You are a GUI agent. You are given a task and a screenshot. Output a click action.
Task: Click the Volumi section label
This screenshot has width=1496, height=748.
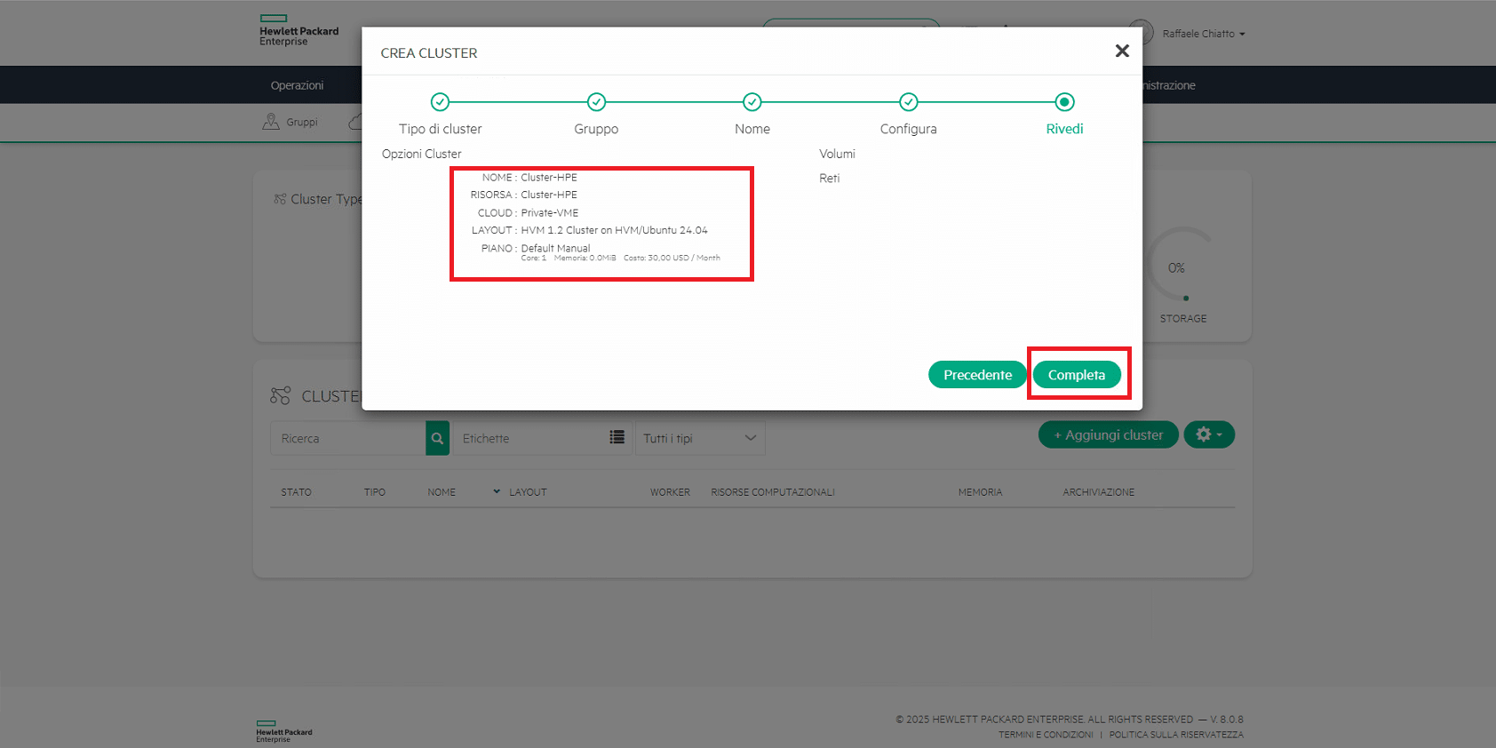(x=837, y=154)
